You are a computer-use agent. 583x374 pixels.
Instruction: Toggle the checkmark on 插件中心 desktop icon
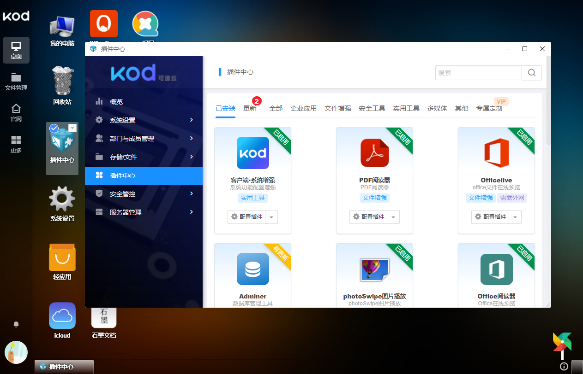coord(54,129)
